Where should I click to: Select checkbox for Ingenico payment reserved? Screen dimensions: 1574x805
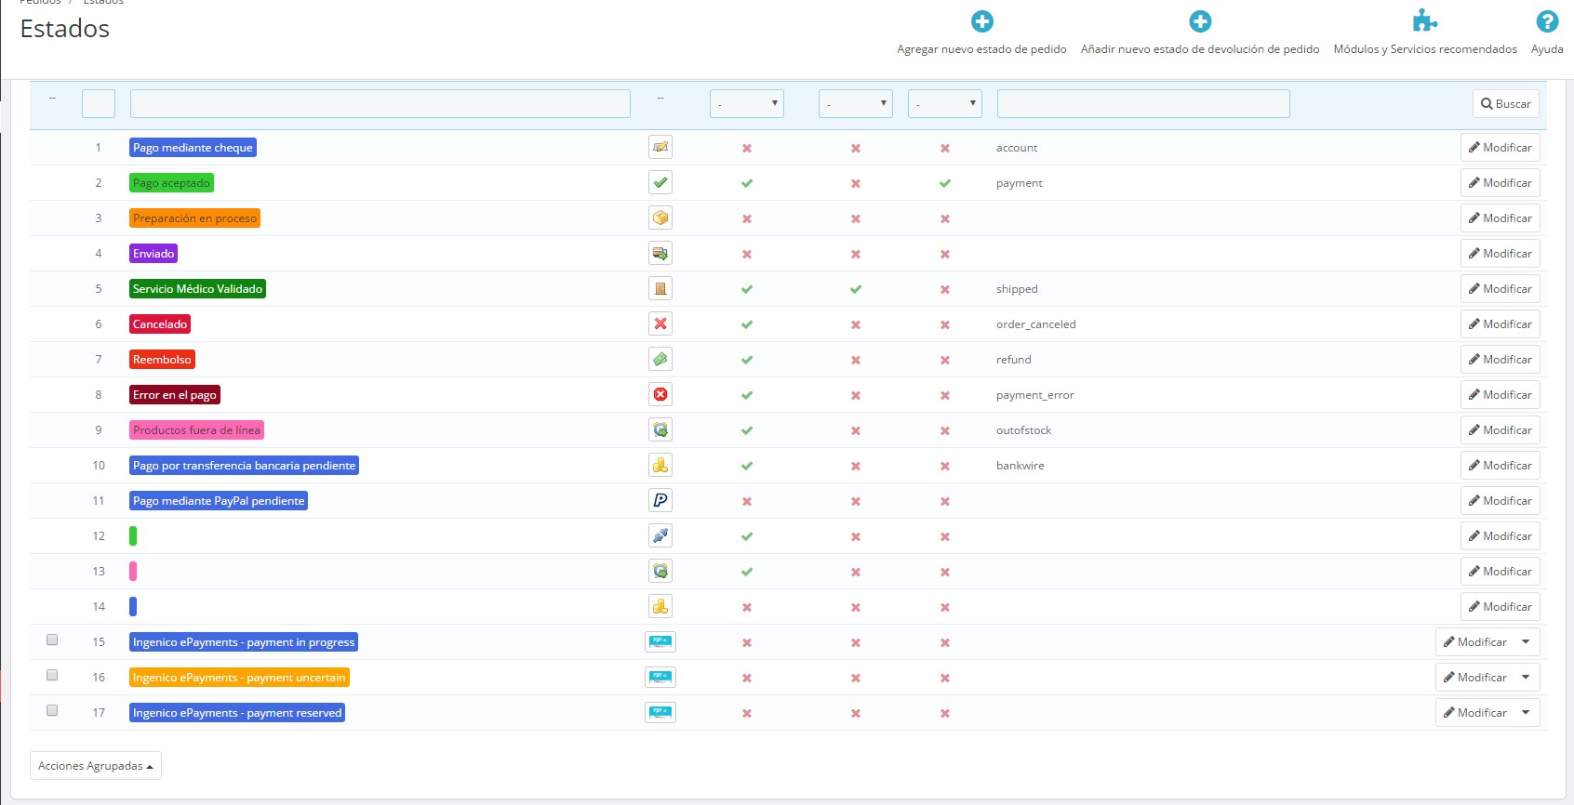tap(52, 710)
